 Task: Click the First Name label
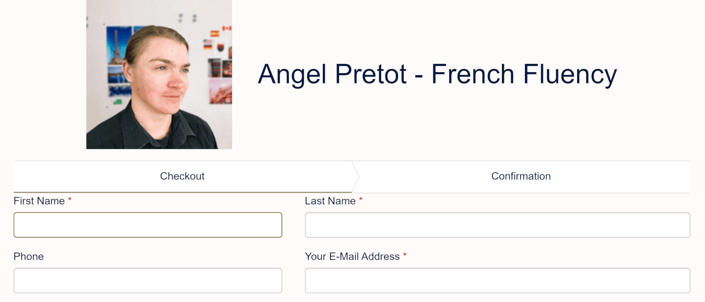click(39, 201)
